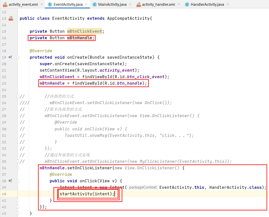269x217 pixels.
Task: Toggle the comment block end fold on line 35
Action: [17, 161]
